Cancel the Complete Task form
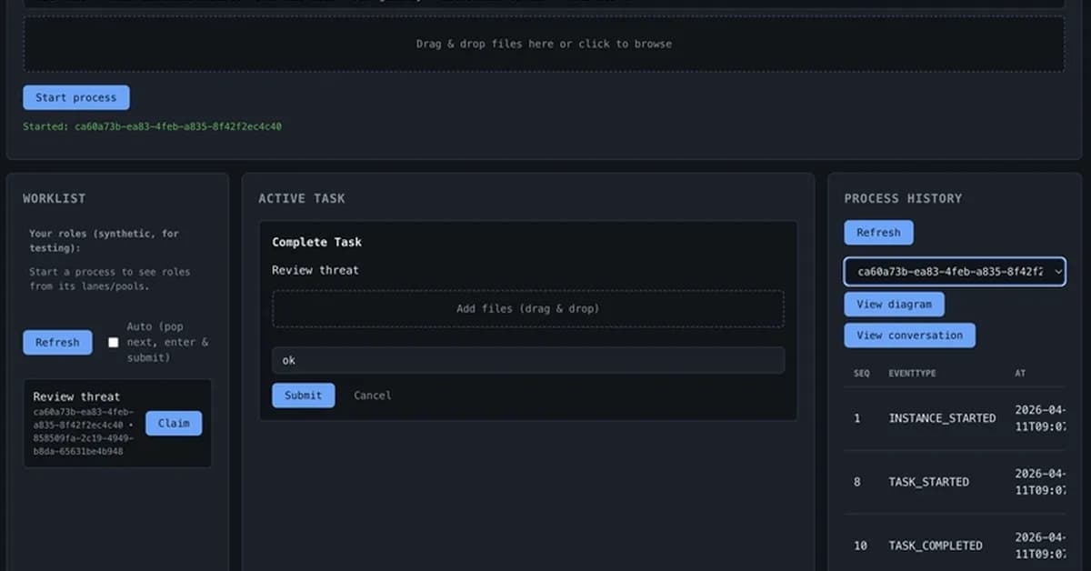Viewport: 1091px width, 571px height. (x=372, y=396)
